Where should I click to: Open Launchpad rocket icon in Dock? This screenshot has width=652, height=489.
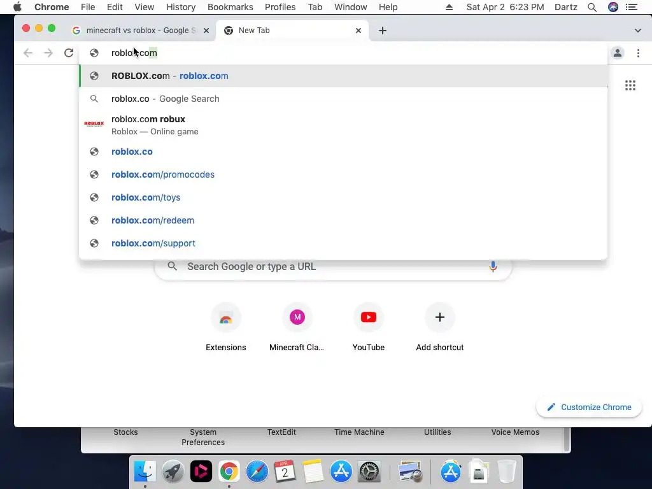tap(173, 471)
